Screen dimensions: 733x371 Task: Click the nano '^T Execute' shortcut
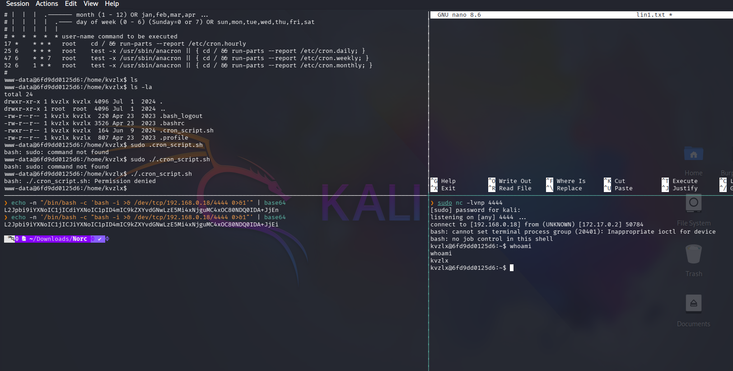pyautogui.click(x=680, y=181)
